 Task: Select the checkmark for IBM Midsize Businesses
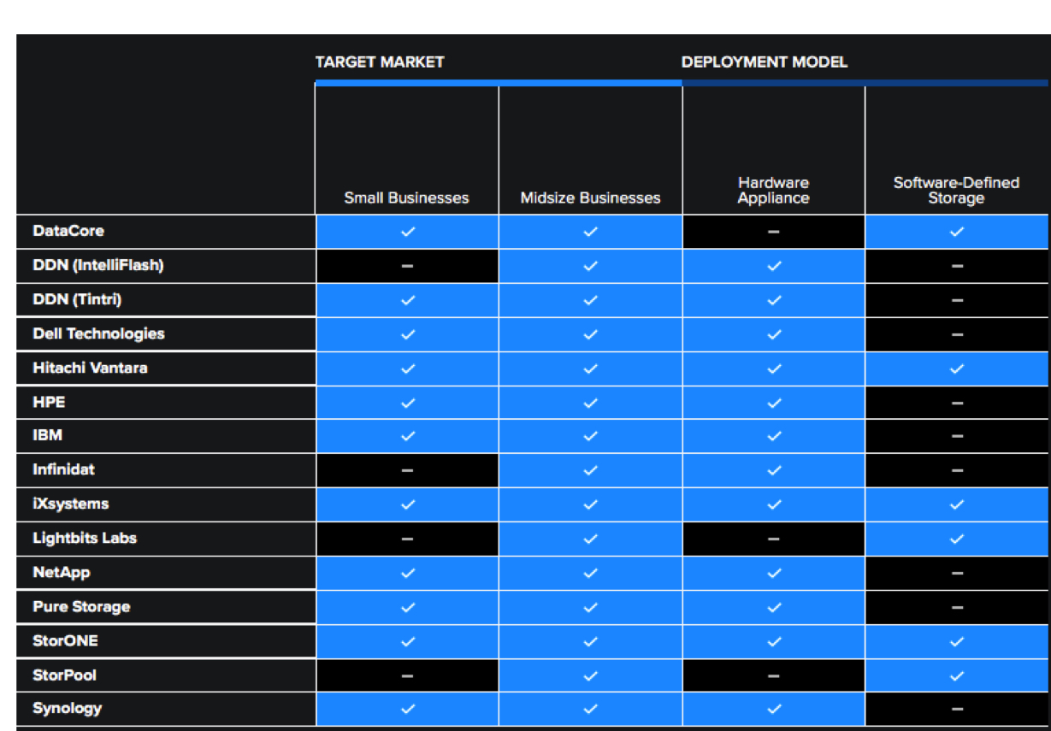click(590, 436)
